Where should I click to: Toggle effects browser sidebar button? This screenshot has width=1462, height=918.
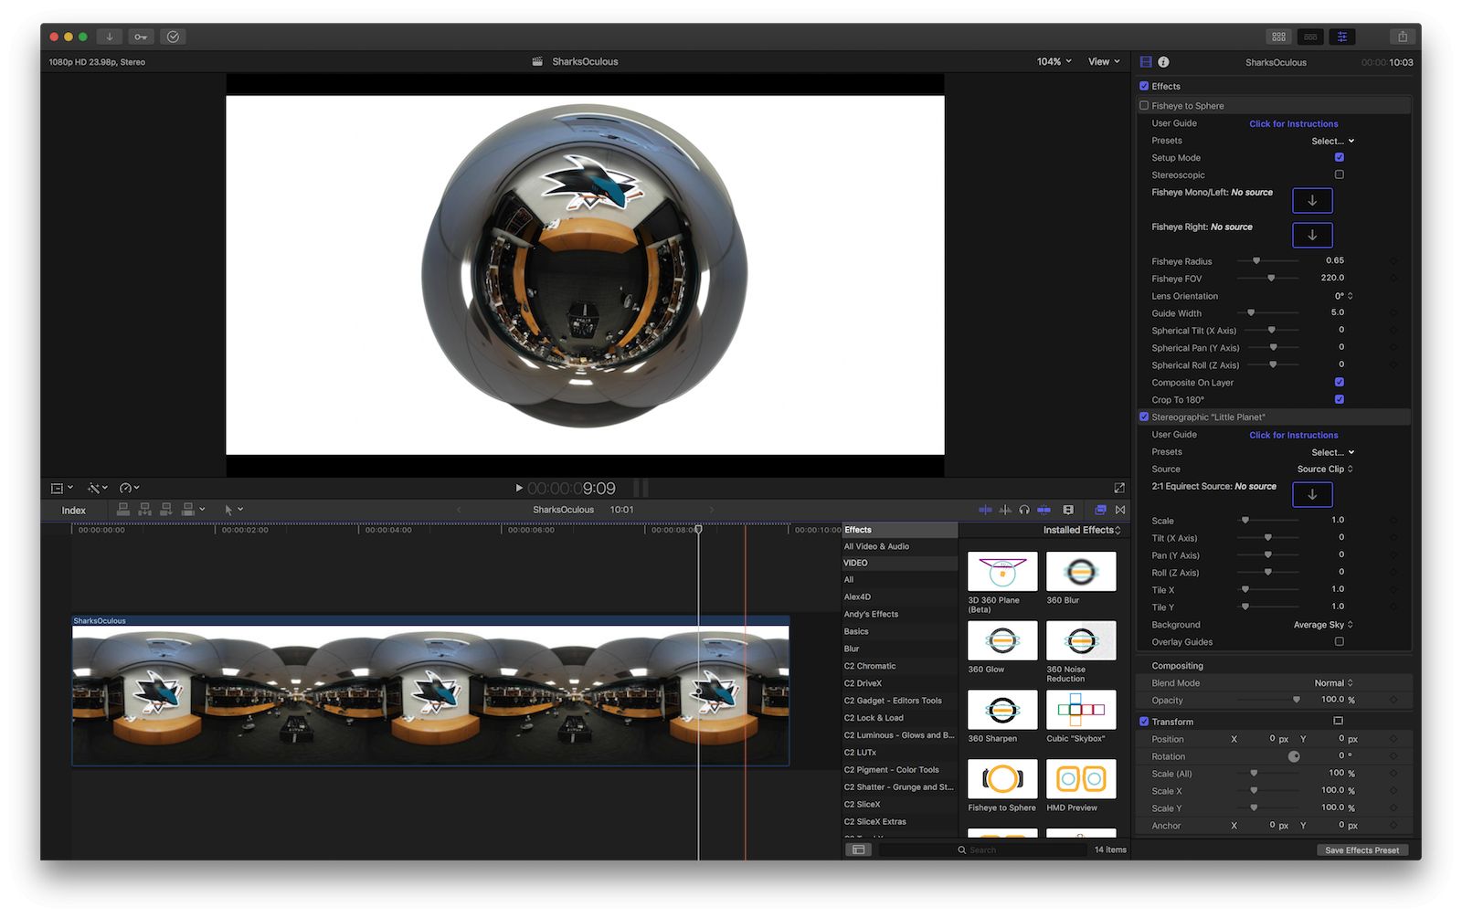tap(858, 849)
